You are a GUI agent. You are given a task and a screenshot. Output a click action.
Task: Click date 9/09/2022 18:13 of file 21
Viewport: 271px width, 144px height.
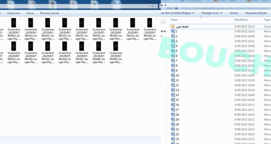pyautogui.click(x=244, y=129)
